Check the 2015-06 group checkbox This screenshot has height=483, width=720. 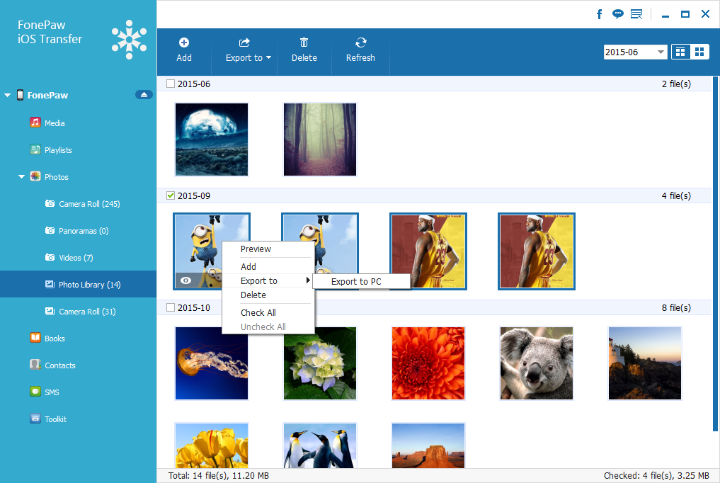pos(171,84)
